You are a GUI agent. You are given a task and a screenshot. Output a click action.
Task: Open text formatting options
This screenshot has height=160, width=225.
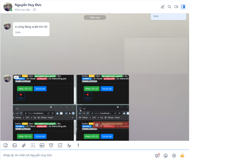point(69,145)
